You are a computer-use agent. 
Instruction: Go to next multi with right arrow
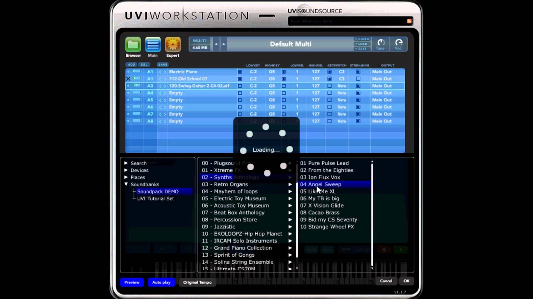click(224, 44)
